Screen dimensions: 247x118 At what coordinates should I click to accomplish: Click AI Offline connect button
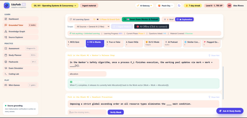pyautogui.click(x=151, y=27)
